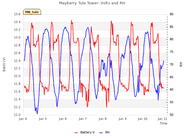Click the 11.6 voltage tick label
The image size is (185, 138).
(x=17, y=91)
